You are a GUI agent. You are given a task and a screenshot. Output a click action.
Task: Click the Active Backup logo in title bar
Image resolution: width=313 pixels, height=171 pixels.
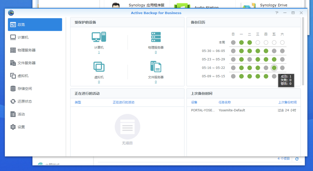click(11, 13)
